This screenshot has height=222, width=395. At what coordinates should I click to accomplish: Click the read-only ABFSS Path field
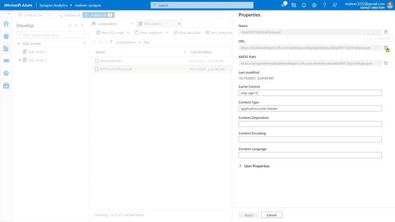click(x=310, y=63)
